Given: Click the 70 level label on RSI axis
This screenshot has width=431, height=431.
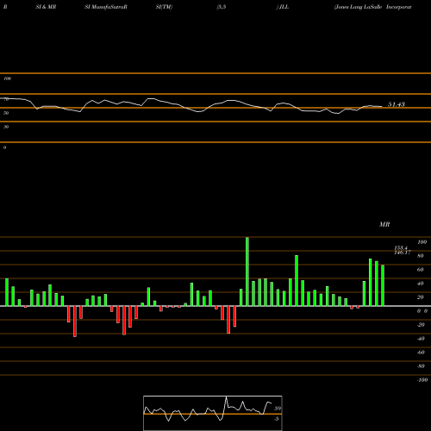Looking at the screenshot, I should click(6, 99).
